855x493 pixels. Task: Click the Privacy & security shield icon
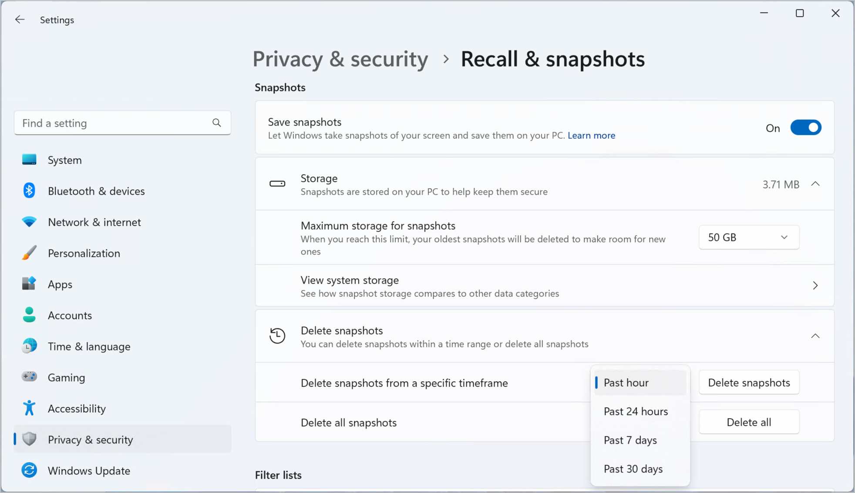[x=29, y=439]
